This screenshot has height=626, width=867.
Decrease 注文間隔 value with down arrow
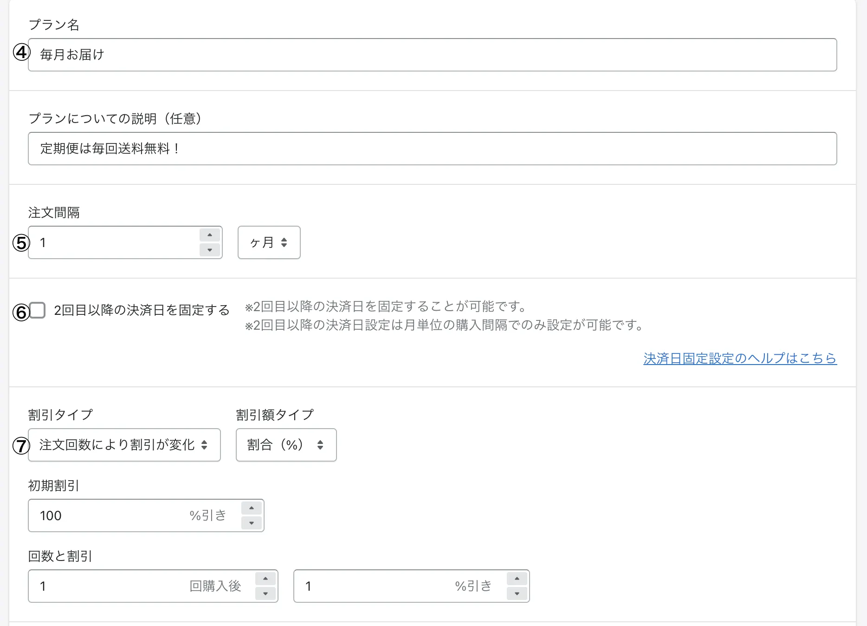[210, 250]
